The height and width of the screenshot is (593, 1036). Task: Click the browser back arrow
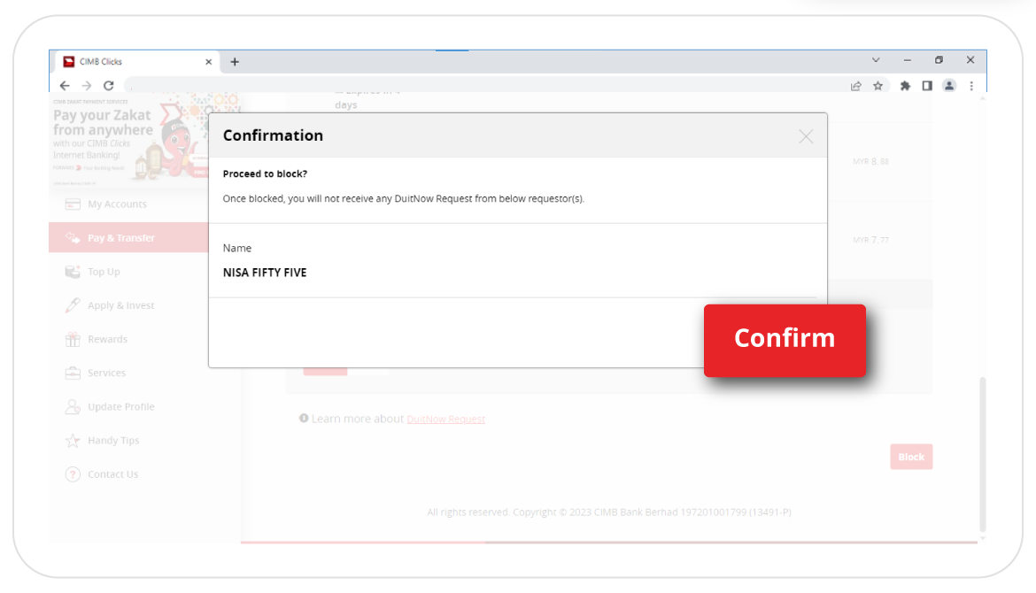[x=65, y=86]
